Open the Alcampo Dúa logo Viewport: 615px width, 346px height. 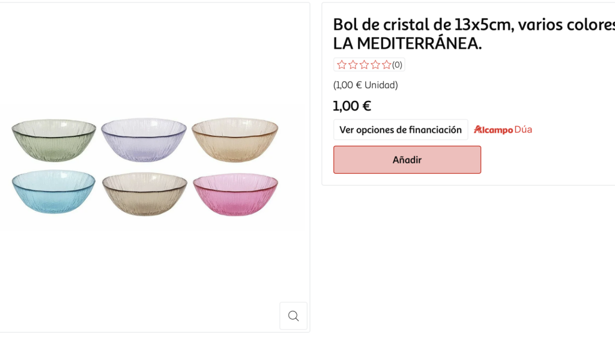coord(503,129)
